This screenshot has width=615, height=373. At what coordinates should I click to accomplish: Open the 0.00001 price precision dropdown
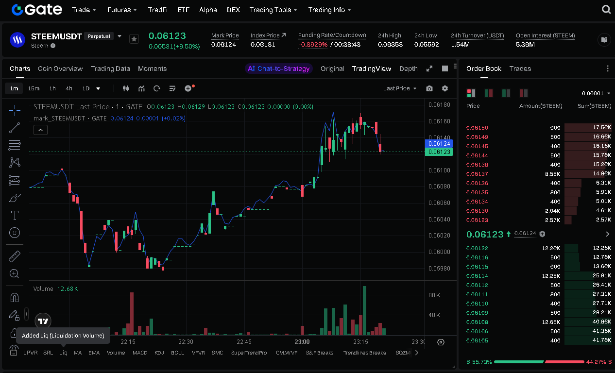coord(595,93)
